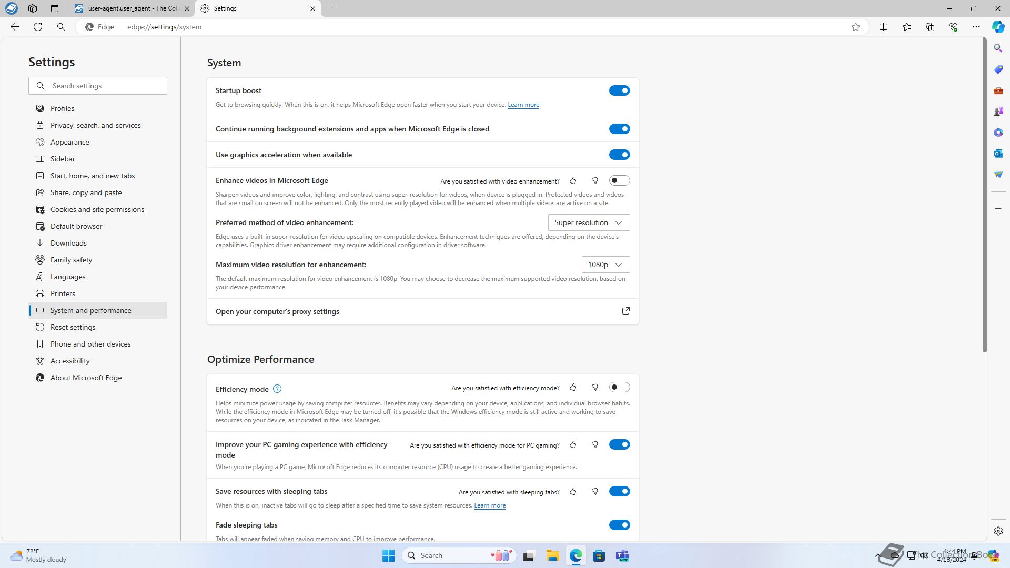Click Learn more link for Startup boost
Viewport: 1010px width, 568px height.
pyautogui.click(x=523, y=105)
